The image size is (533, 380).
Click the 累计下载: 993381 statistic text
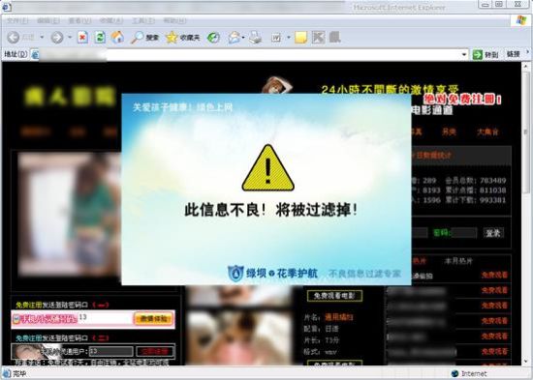476,200
